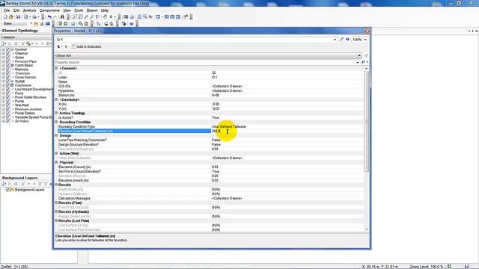
Task: Toggle the Background Layers folder checkbox
Action: (8, 190)
